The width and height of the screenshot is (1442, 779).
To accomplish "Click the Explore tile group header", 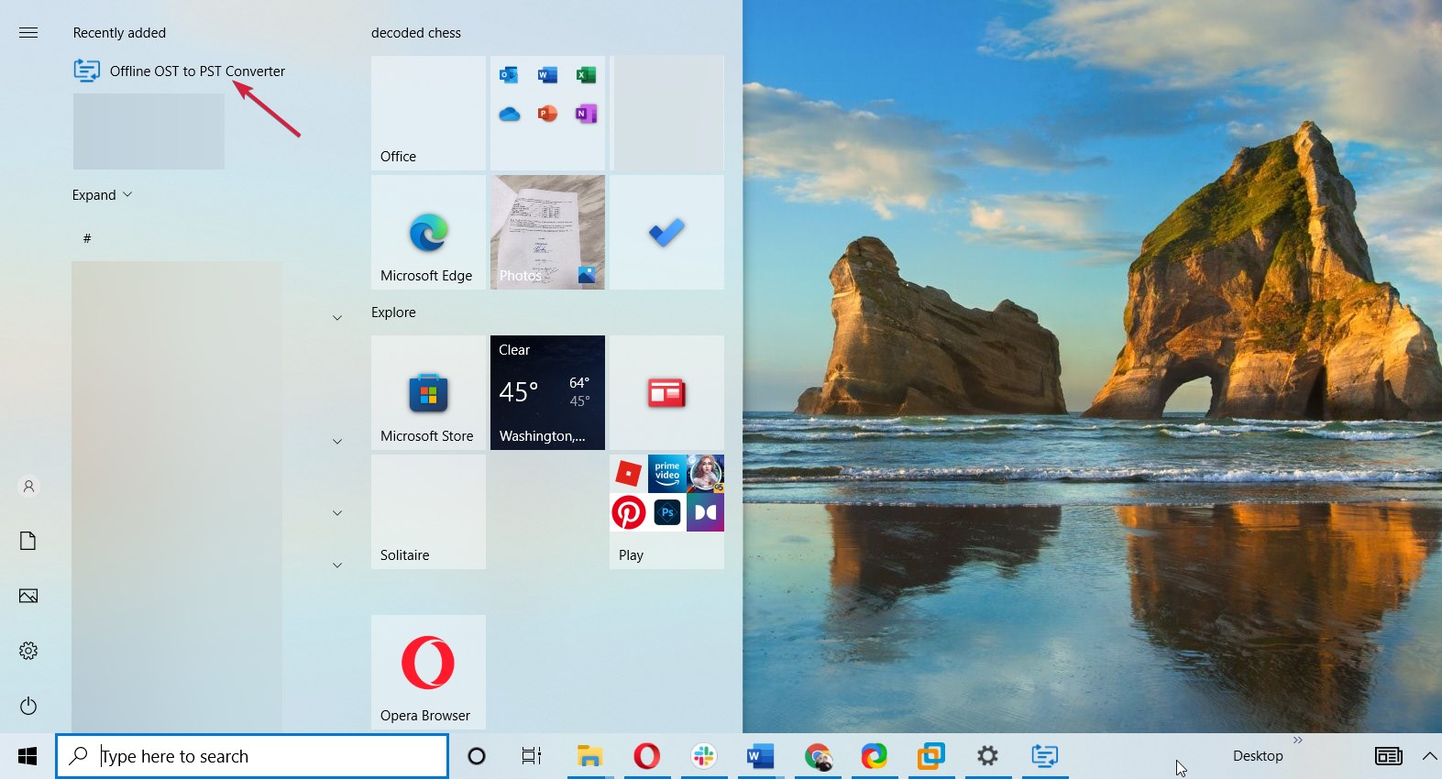I will (x=393, y=313).
